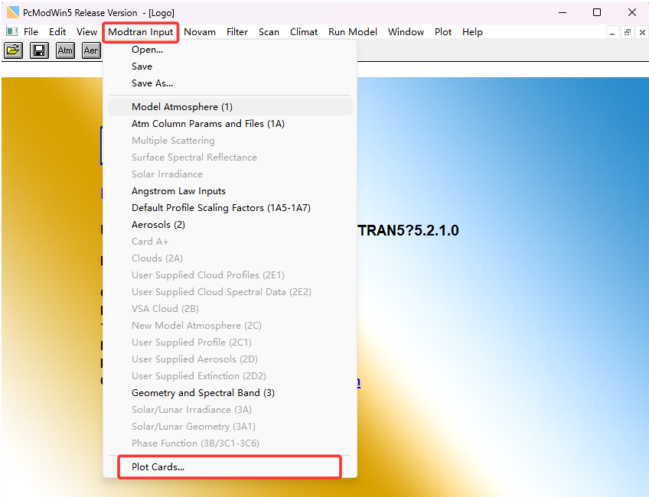Open the Edit menu

[x=57, y=32]
